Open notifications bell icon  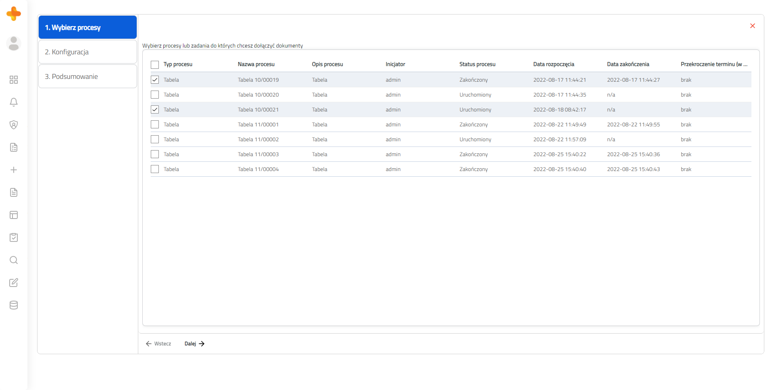click(14, 102)
